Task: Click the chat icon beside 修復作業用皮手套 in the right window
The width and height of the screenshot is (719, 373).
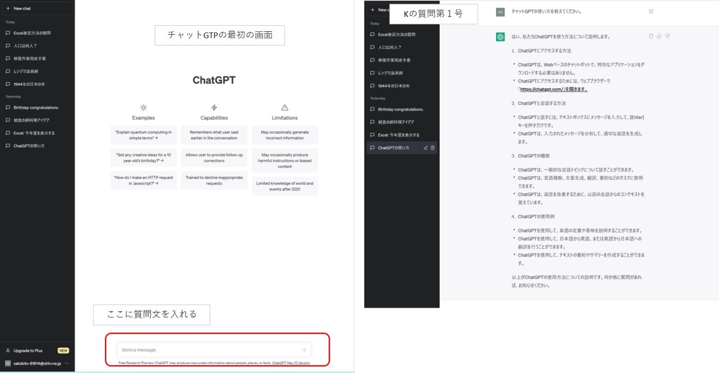Action: tap(373, 60)
